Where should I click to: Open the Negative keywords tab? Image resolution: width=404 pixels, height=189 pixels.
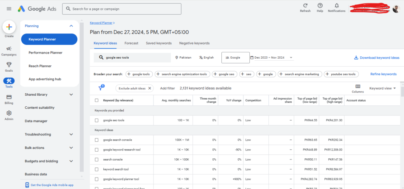[195, 43]
